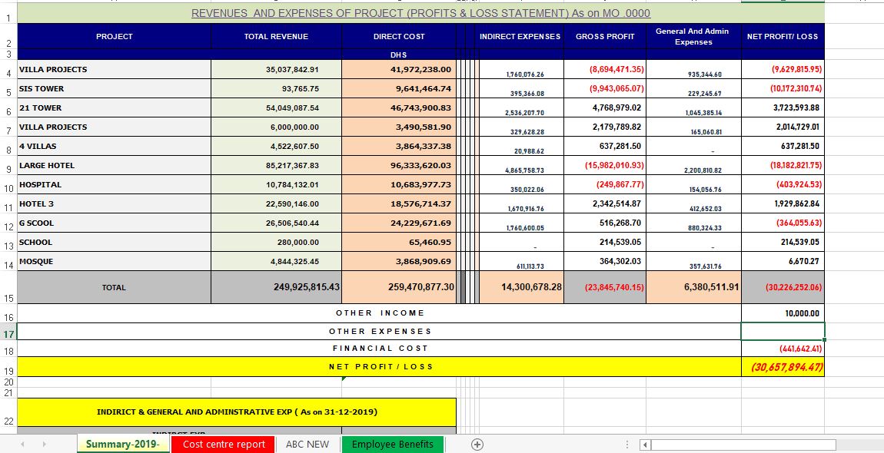Select the SIS TOWER project cell
This screenshot has height=453, width=884.
114,88
